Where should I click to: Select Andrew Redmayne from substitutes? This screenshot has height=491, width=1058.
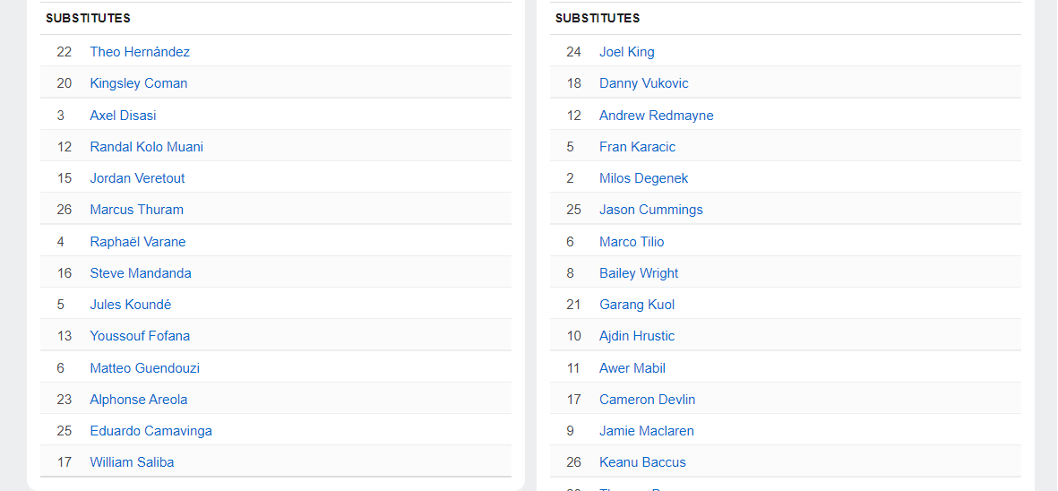click(657, 116)
